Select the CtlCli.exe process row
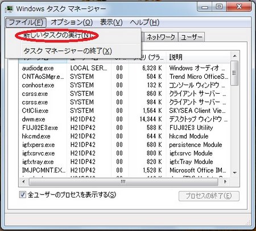Viewport: 256px width, 231px height. 124,111
